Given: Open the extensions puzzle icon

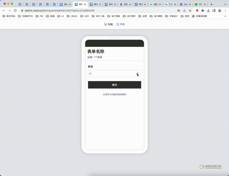Looking at the screenshot, I should 203,10.
